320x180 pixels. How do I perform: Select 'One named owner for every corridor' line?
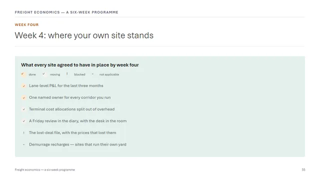(x=70, y=97)
